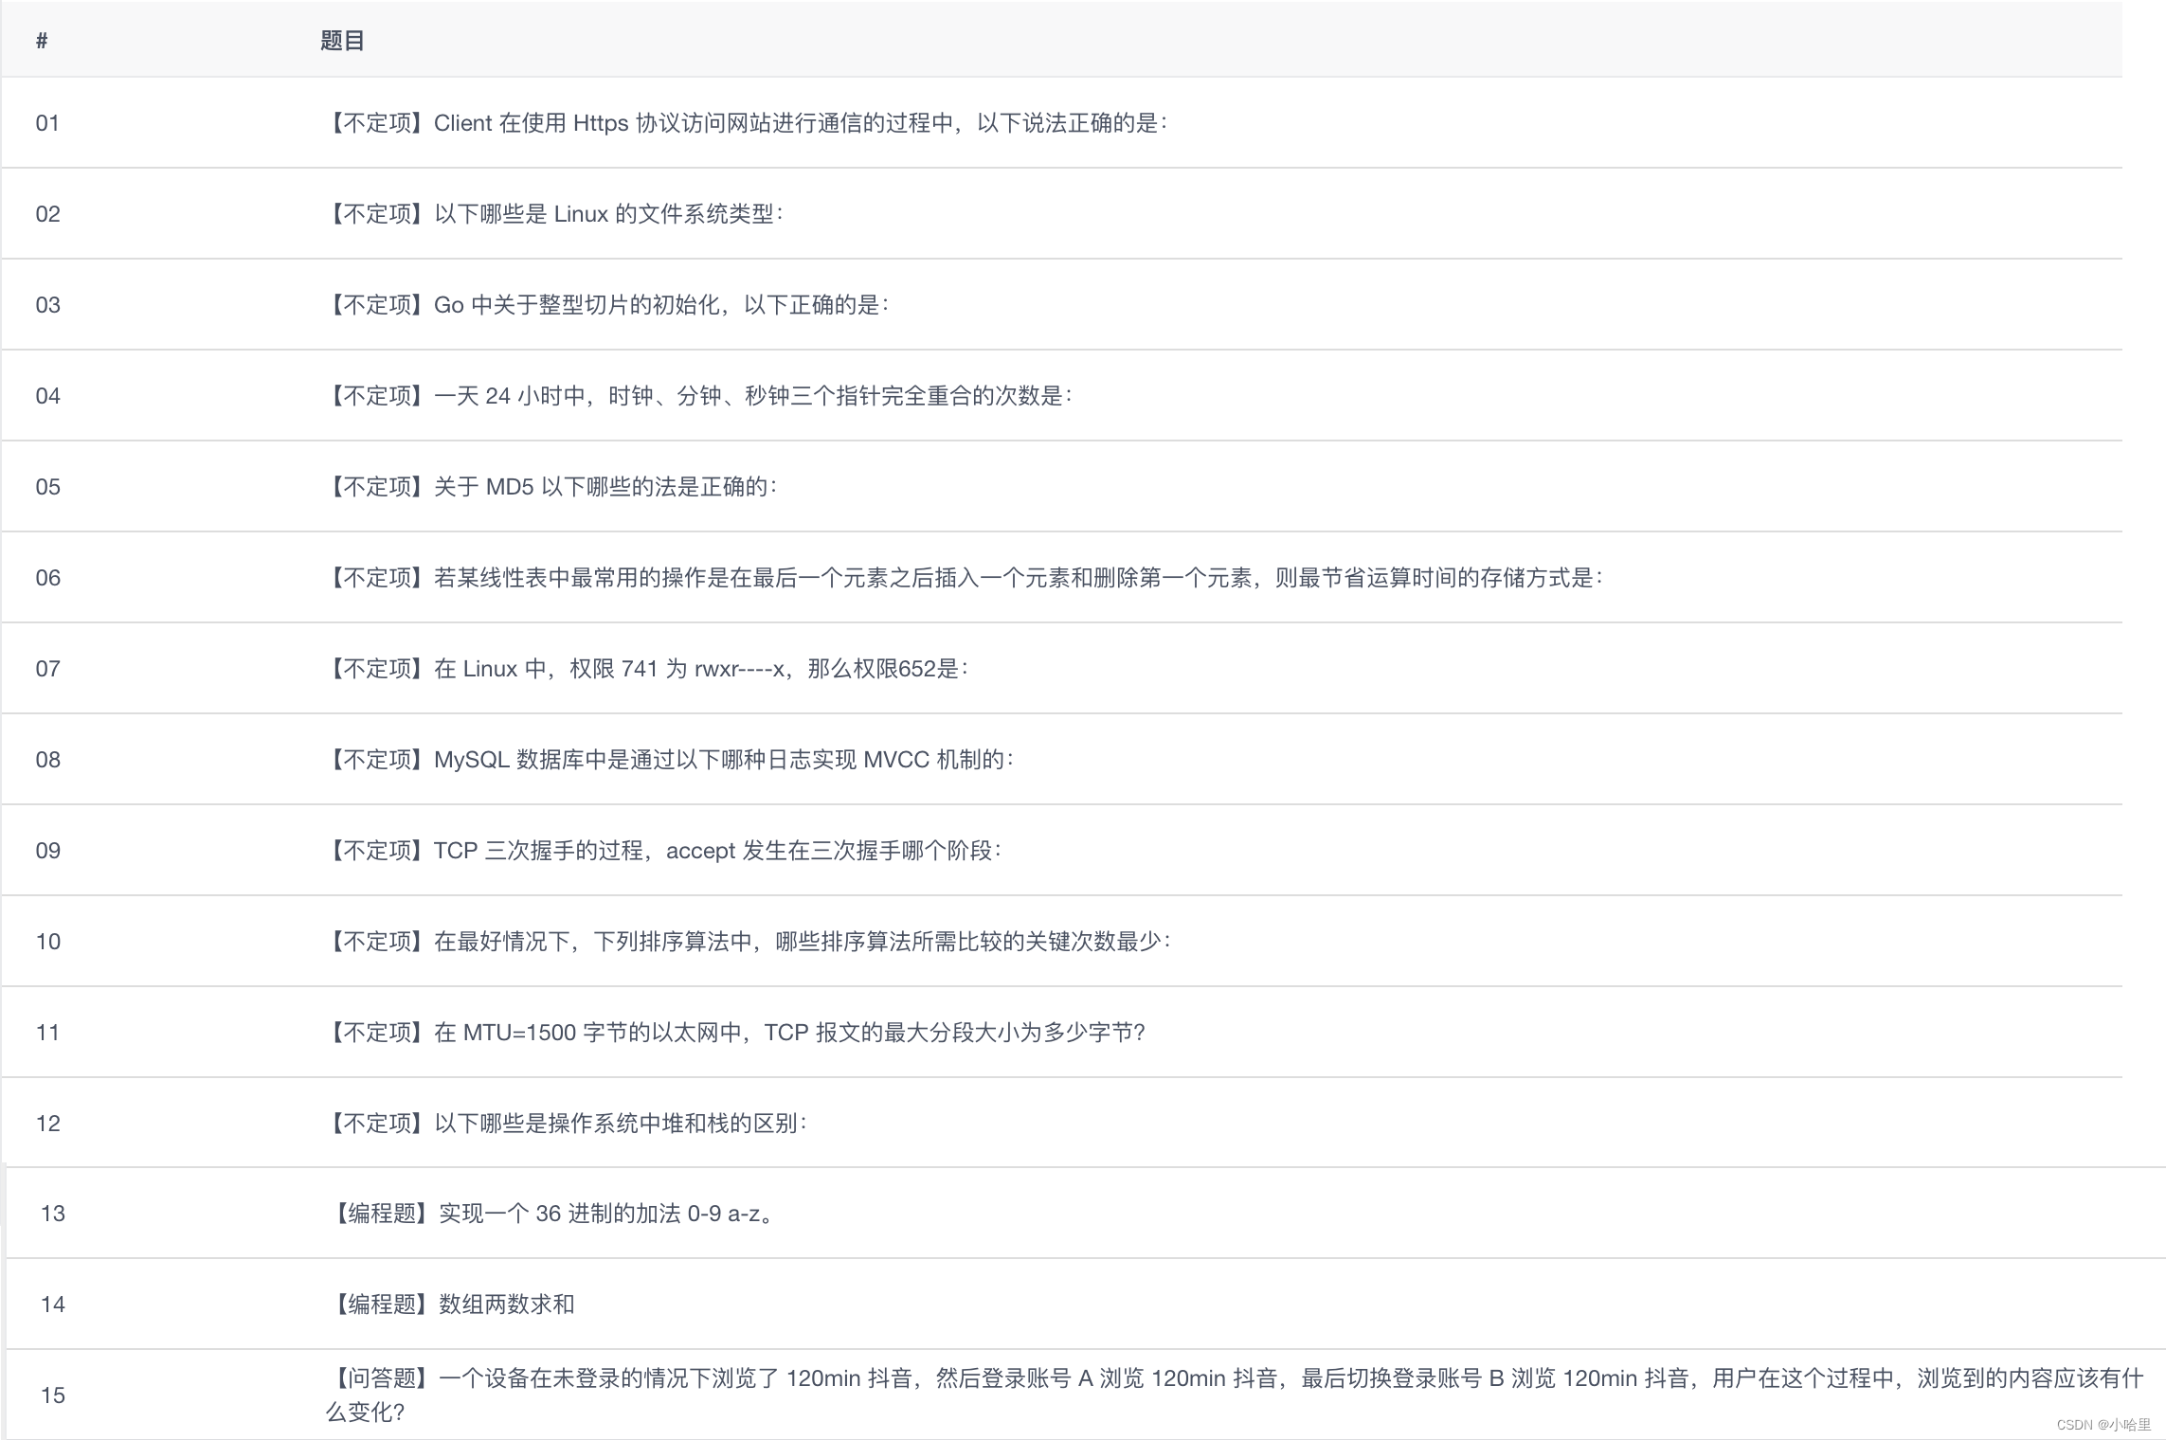
Task: Open question 11 about MTU=1500 TCP segment
Action: 736,1033
